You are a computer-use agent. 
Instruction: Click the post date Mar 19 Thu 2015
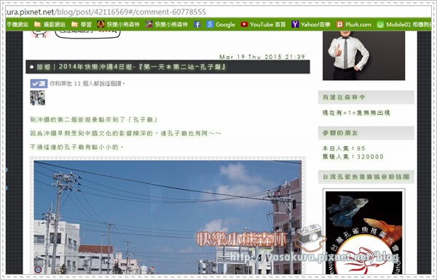click(x=262, y=57)
